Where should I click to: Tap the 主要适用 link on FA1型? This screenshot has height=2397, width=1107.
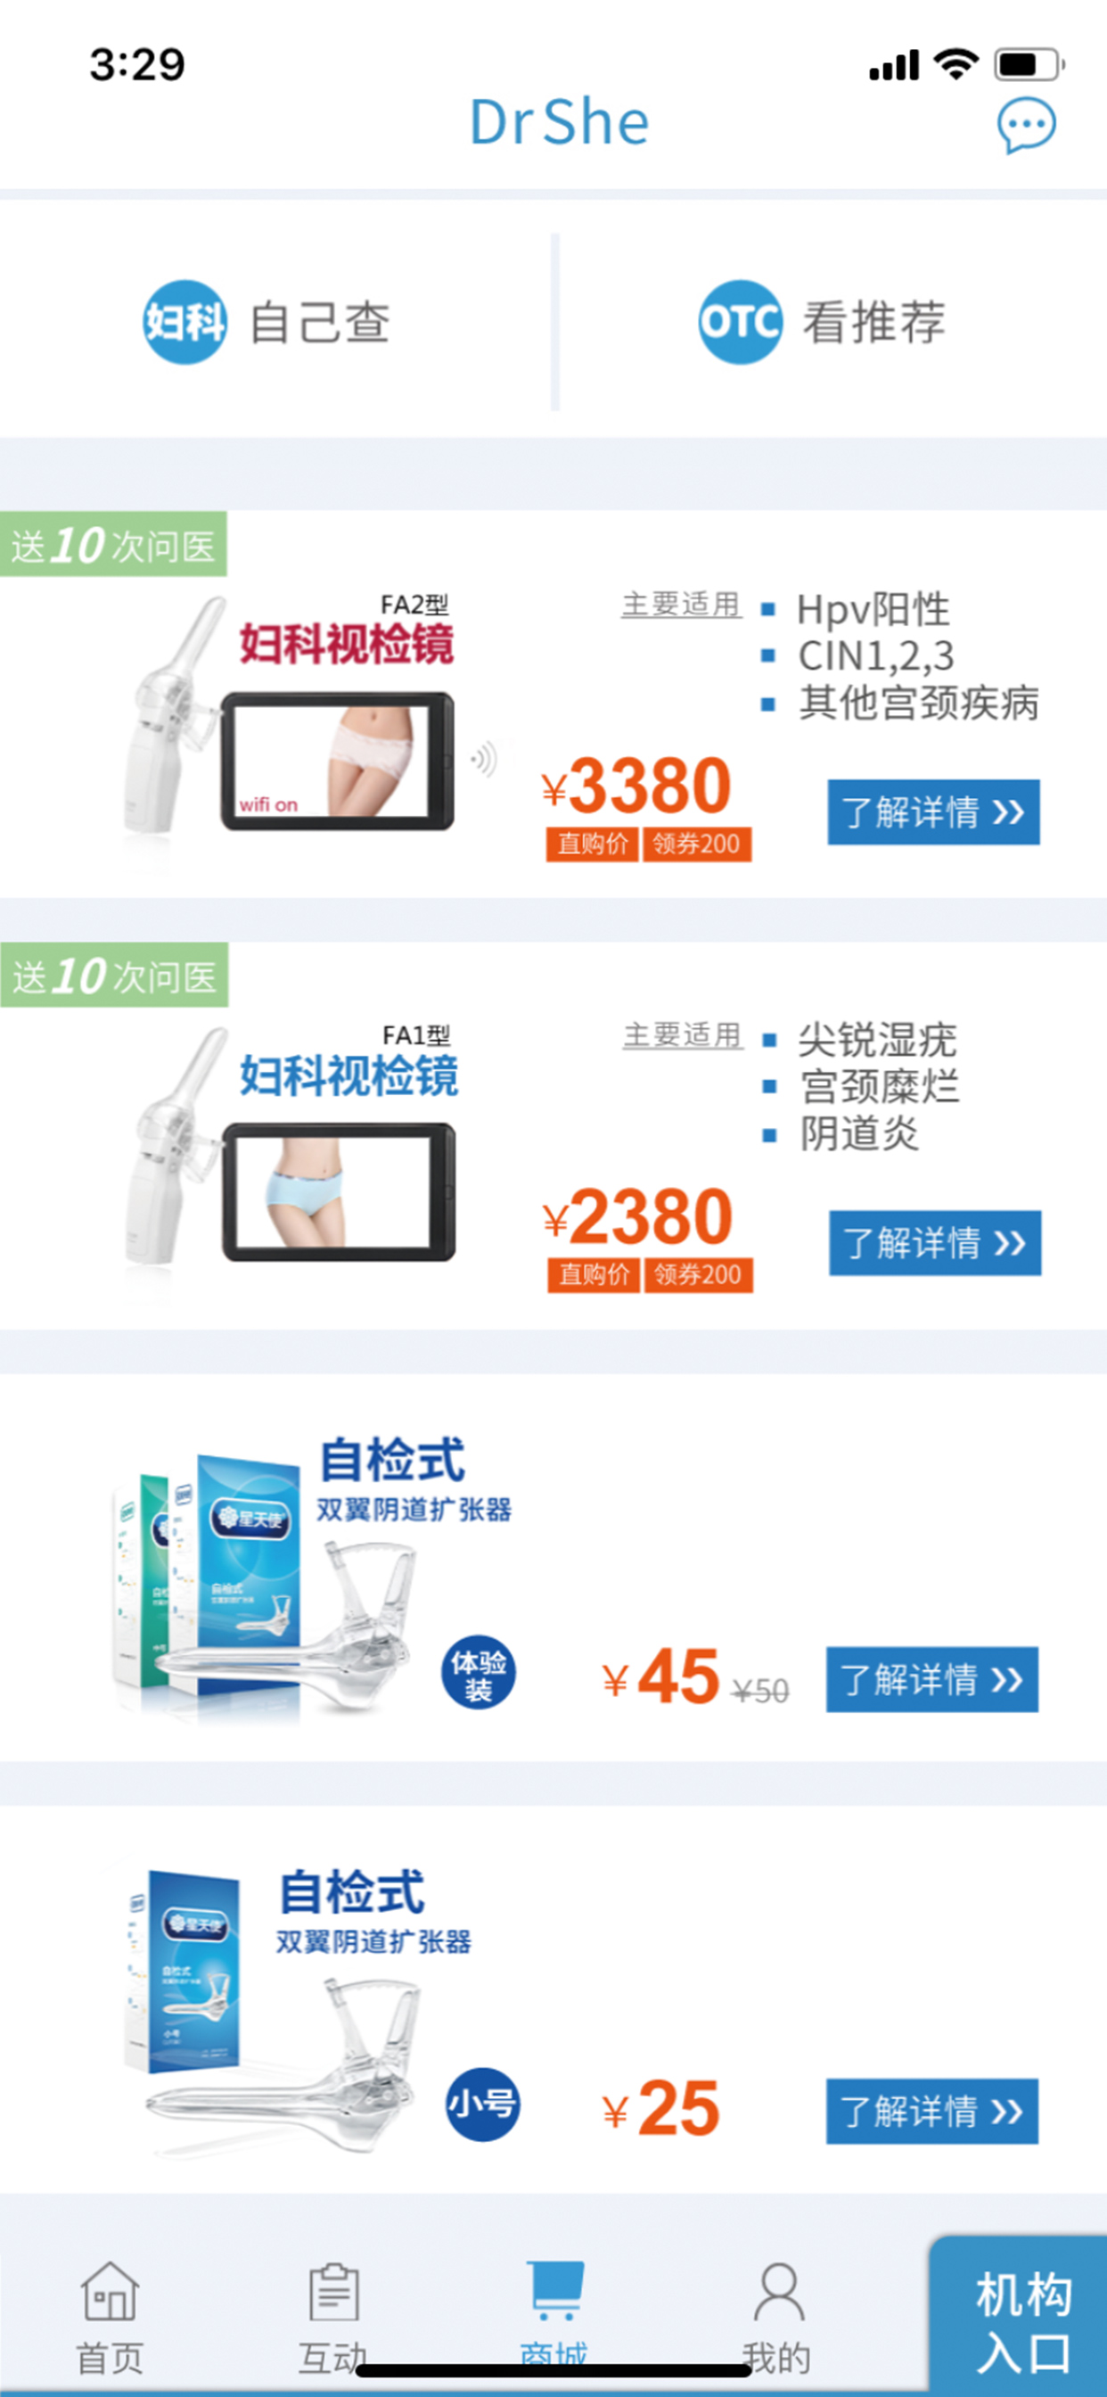click(683, 1035)
